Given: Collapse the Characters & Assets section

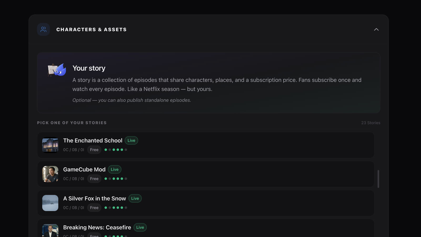Looking at the screenshot, I should [376, 29].
